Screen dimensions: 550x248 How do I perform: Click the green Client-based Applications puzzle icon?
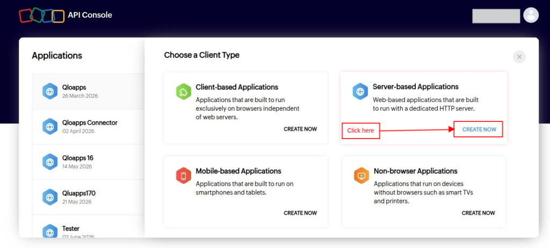click(184, 92)
